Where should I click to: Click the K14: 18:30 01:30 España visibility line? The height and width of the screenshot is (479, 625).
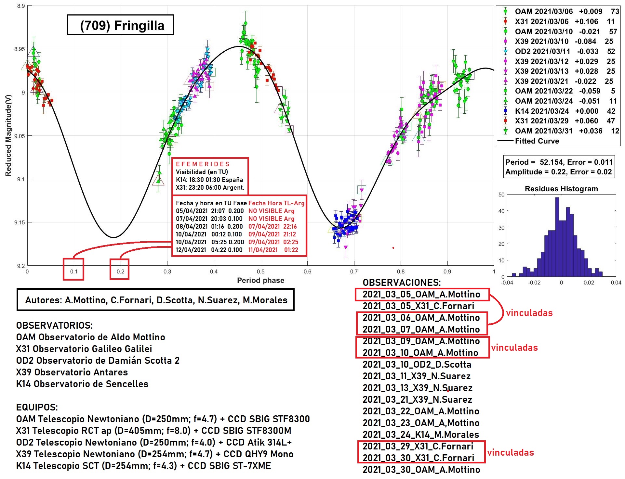[x=209, y=180]
